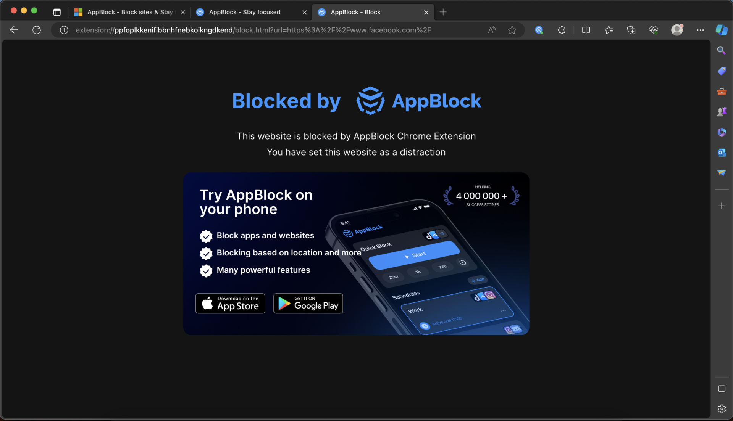Expand Collections from the toolbar
The image size is (733, 421).
click(631, 30)
